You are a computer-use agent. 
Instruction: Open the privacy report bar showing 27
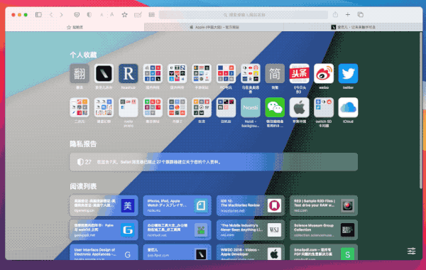coord(214,162)
